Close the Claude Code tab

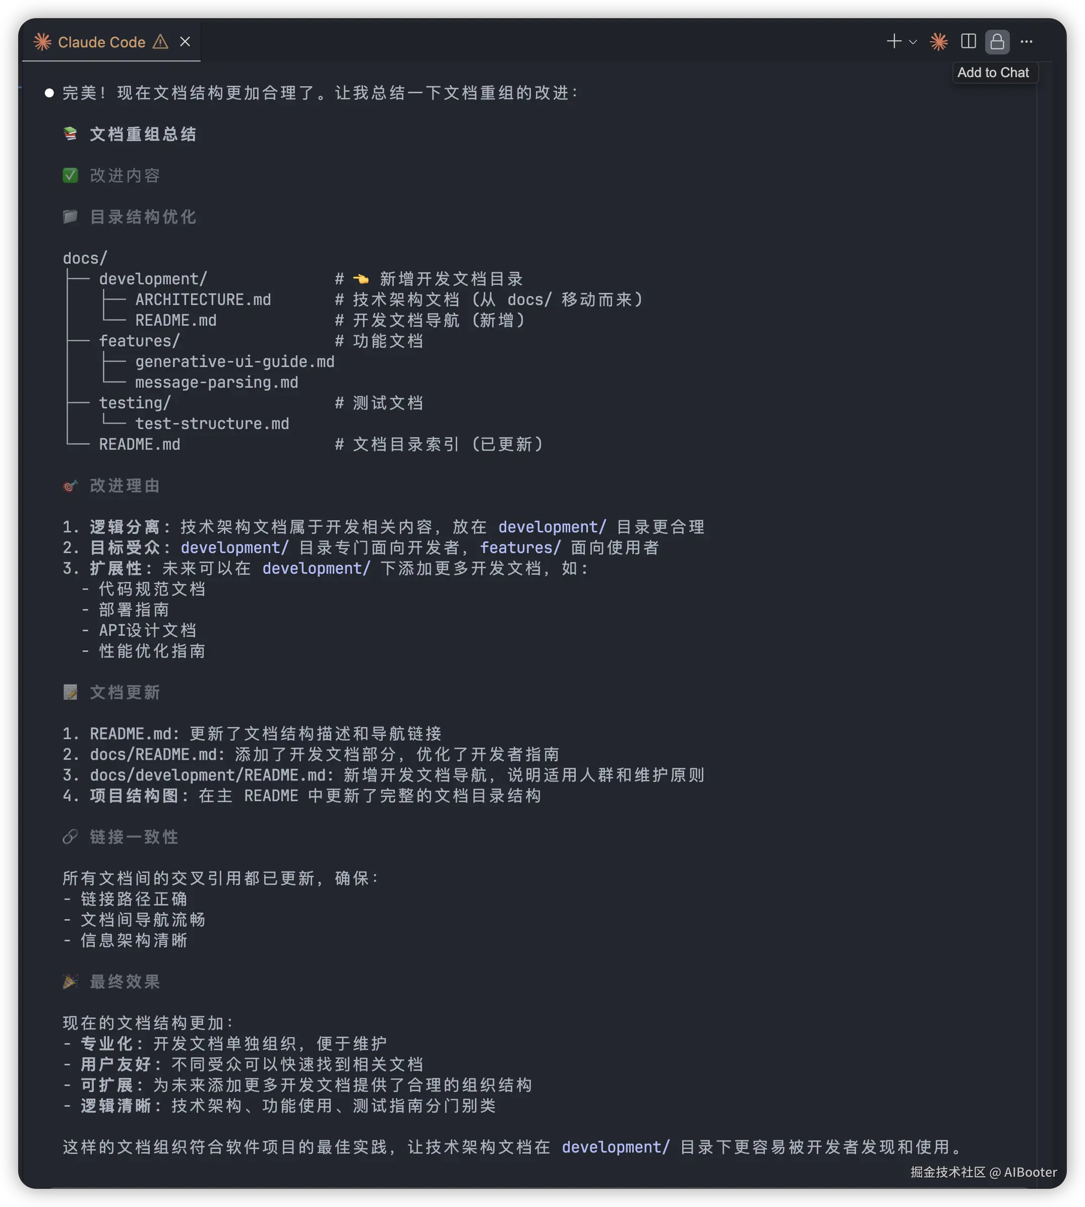tap(185, 42)
